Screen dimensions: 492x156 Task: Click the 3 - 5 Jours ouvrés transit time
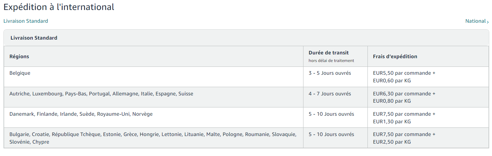click(330, 73)
